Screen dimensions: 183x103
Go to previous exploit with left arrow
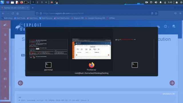(20, 83)
